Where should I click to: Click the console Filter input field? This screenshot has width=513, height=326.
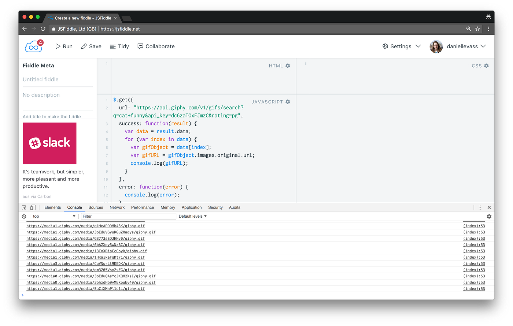click(x=128, y=216)
